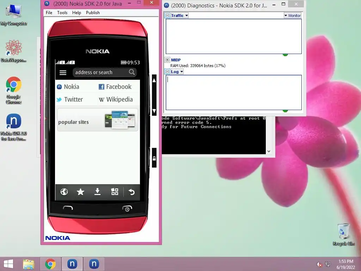Open the Publish menu in Nokia SDK
Viewport: 361px width, 271px height.
tap(93, 13)
